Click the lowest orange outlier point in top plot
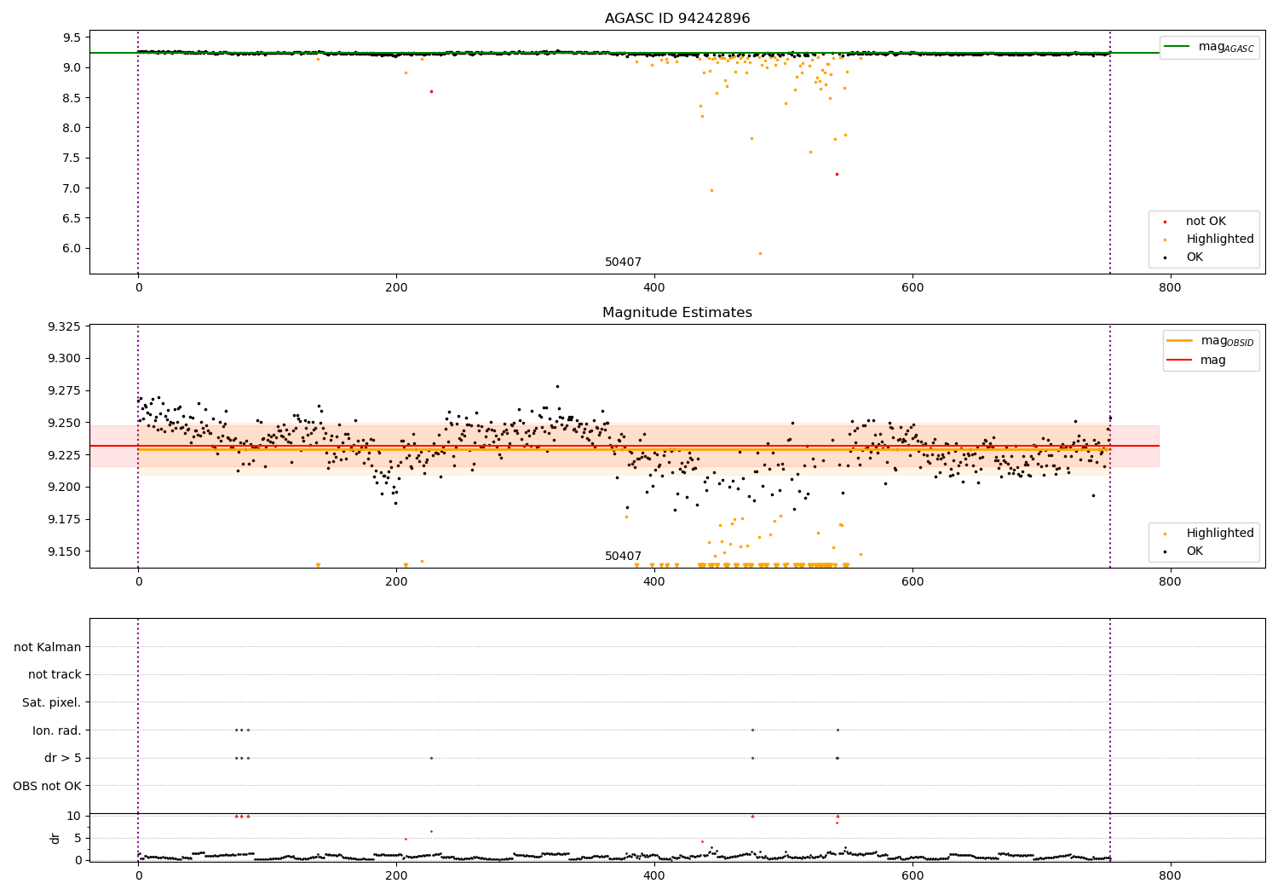Viewport: 1278px width, 895px height. pyautogui.click(x=760, y=253)
